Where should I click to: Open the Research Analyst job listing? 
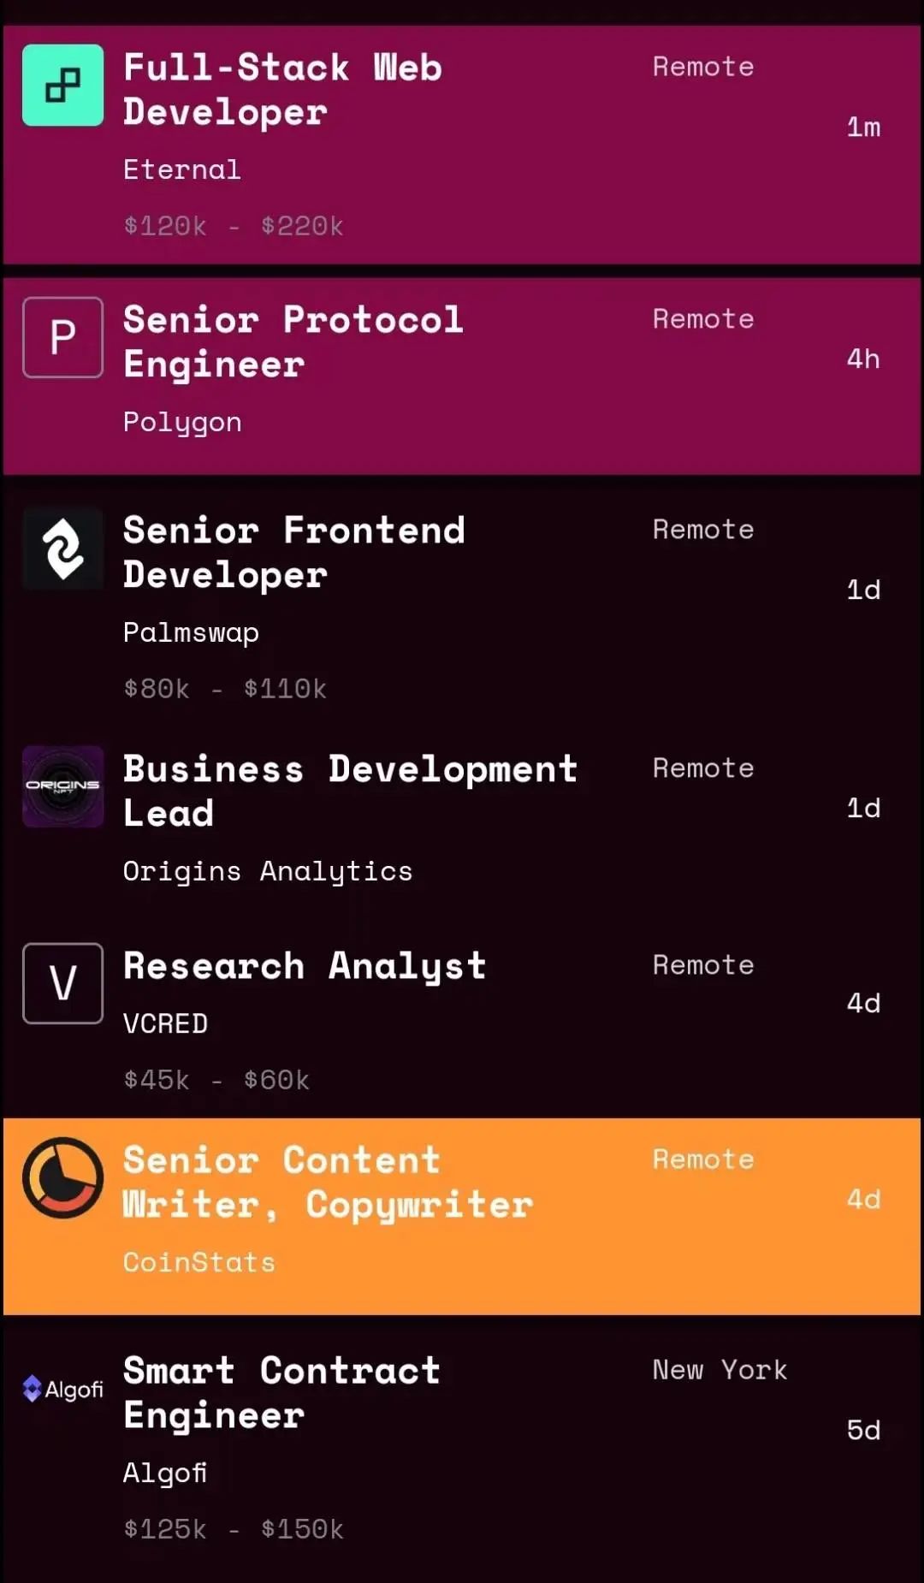click(x=305, y=966)
